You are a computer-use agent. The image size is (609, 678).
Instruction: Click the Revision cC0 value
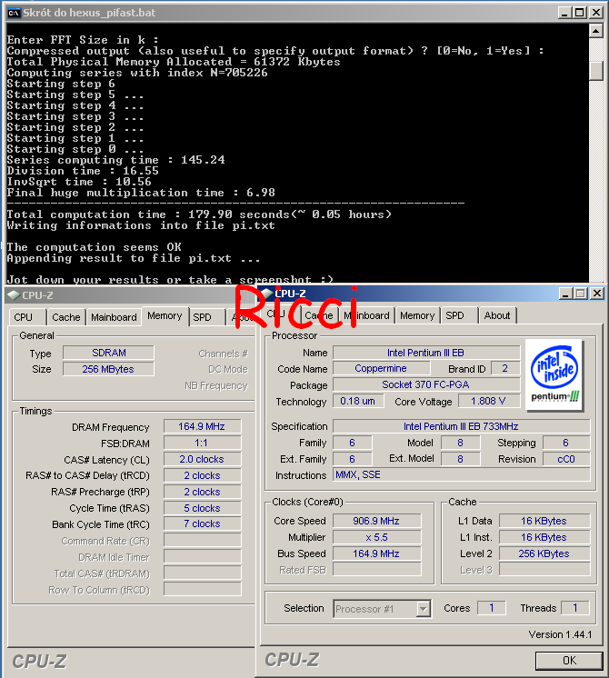click(x=565, y=459)
